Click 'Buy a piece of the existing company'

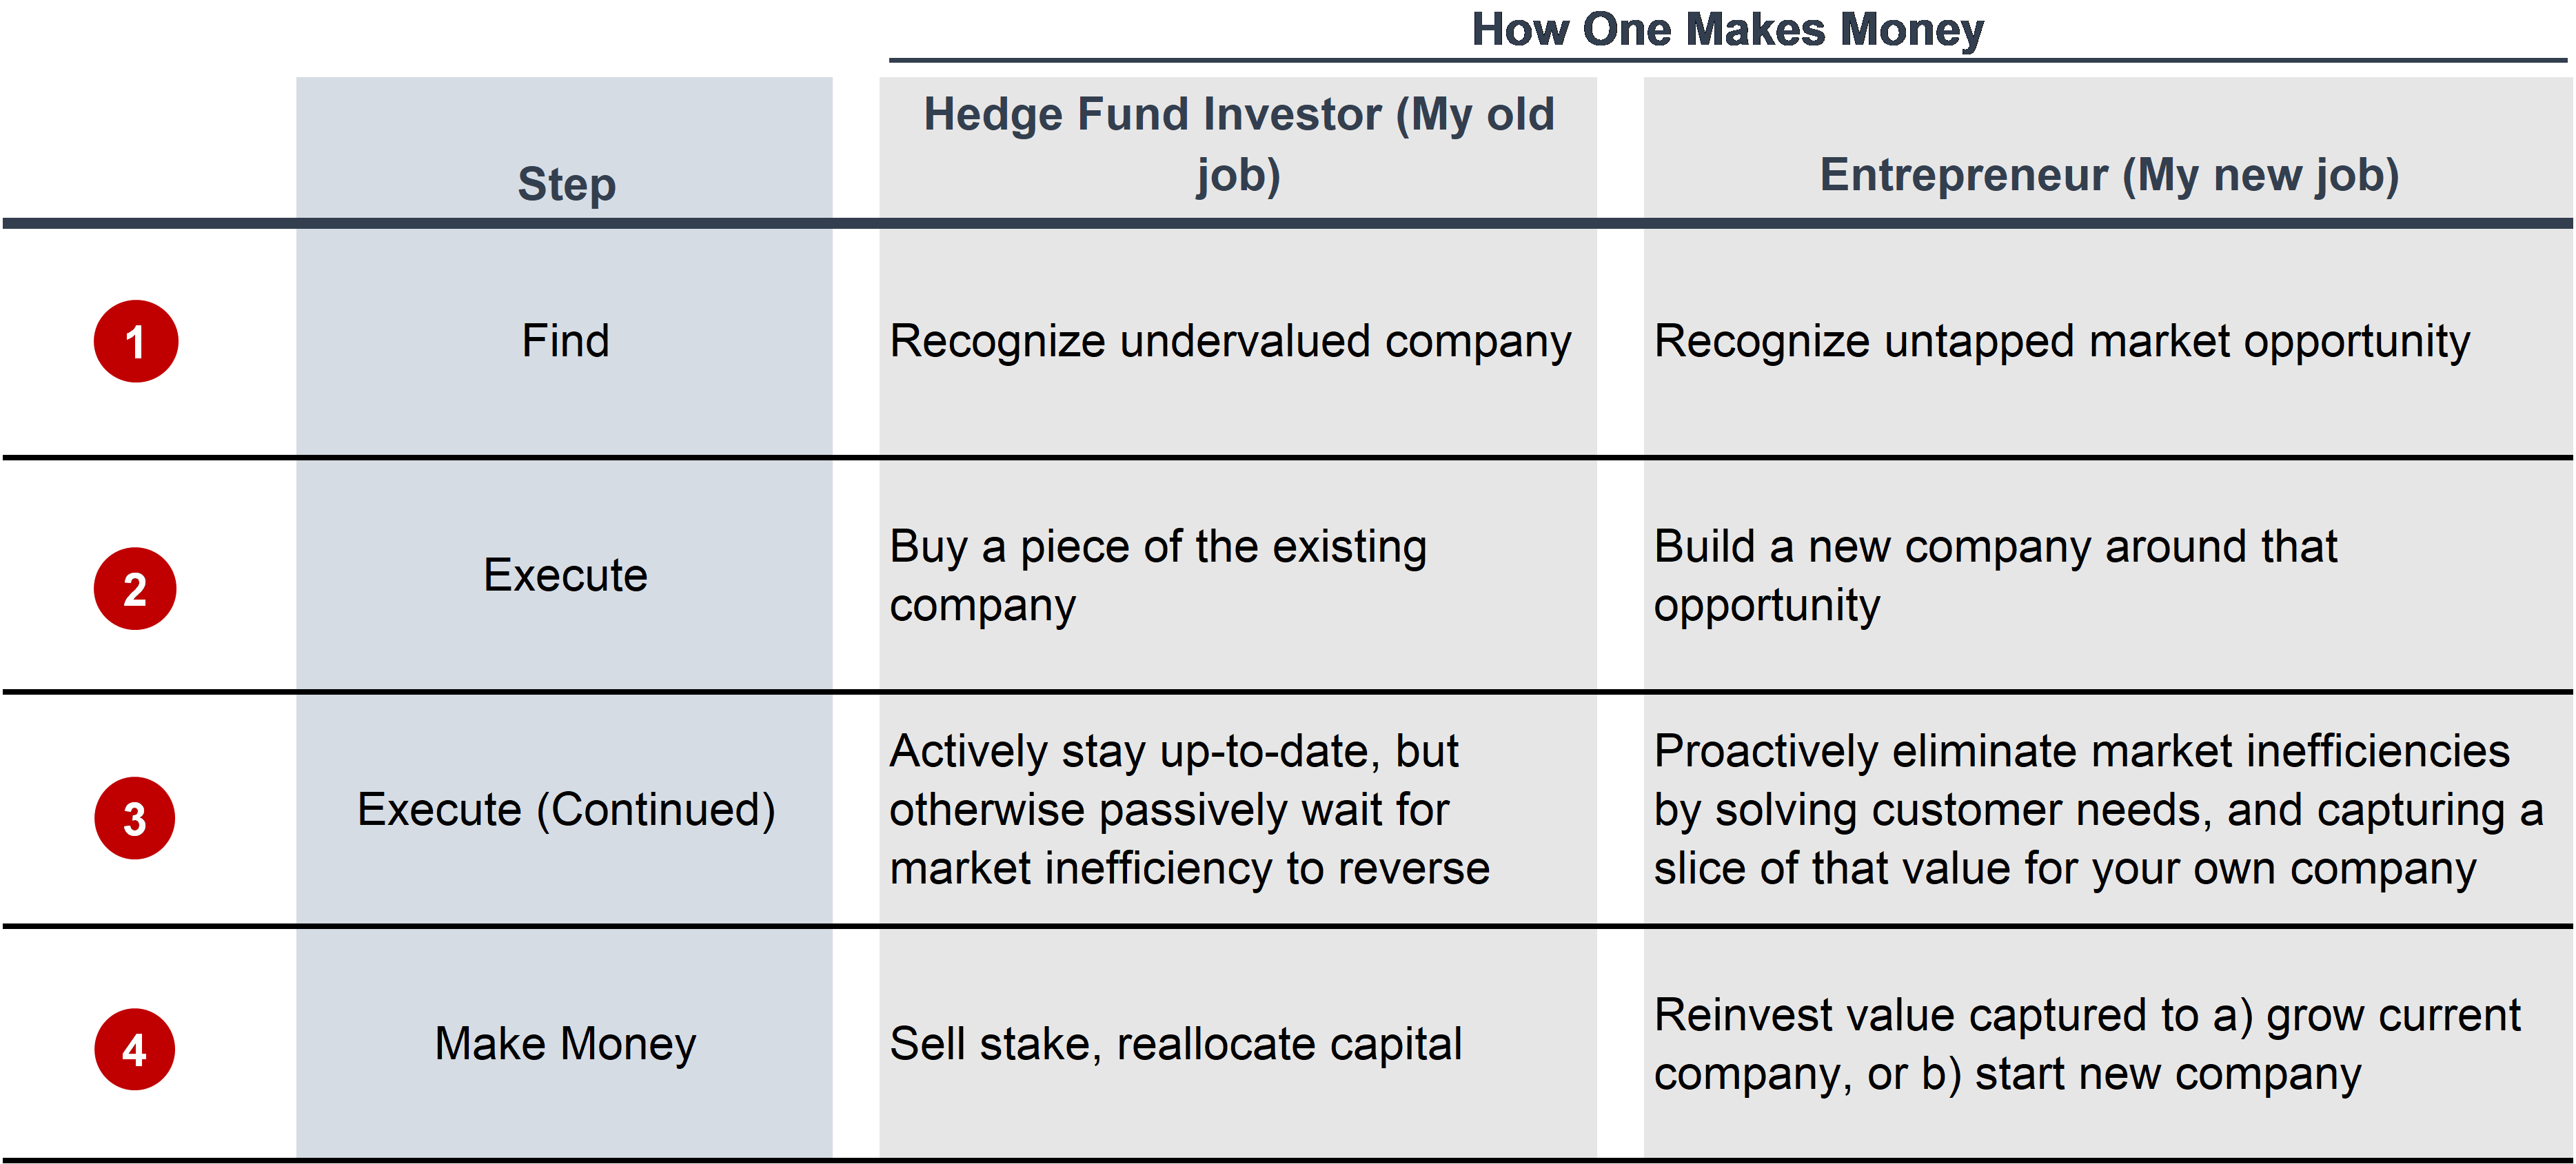[x=1158, y=576]
